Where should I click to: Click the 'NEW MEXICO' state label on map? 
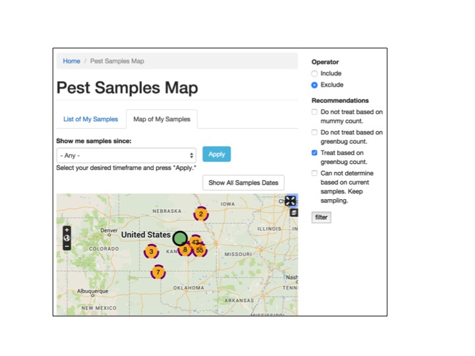tap(99, 308)
